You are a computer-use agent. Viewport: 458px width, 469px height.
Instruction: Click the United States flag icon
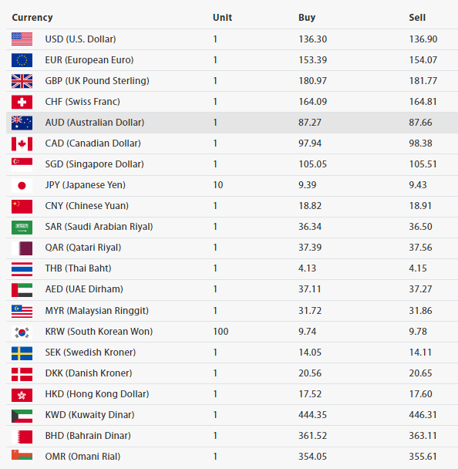click(x=22, y=39)
